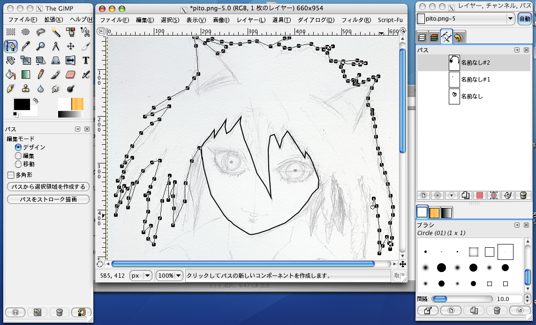Switch to the Undo History tab
Image resolution: width=536 pixels, height=325 pixels.
tap(459, 37)
